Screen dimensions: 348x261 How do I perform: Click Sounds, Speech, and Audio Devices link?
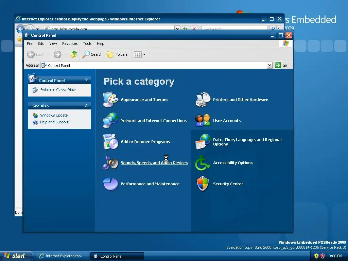pos(154,163)
